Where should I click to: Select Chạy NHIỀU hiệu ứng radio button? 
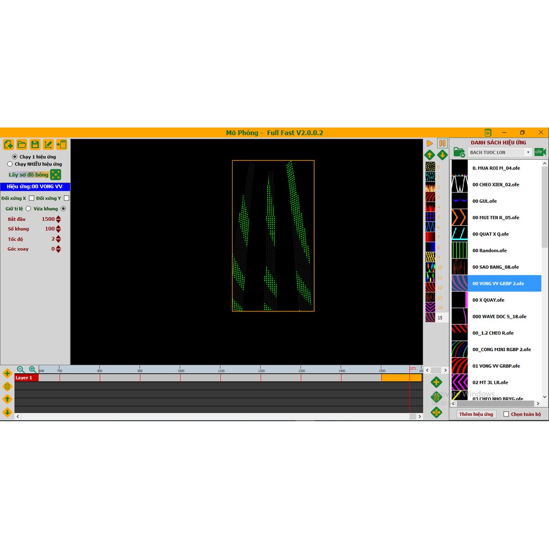coord(10,164)
